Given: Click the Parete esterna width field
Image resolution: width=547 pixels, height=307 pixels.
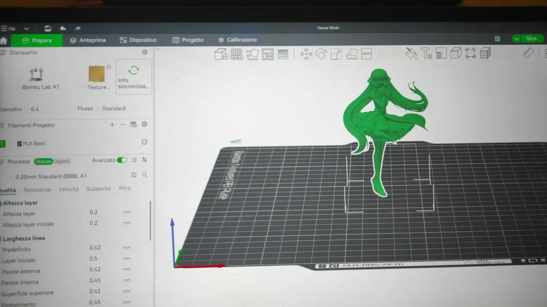Looking at the screenshot, I should [x=95, y=269].
